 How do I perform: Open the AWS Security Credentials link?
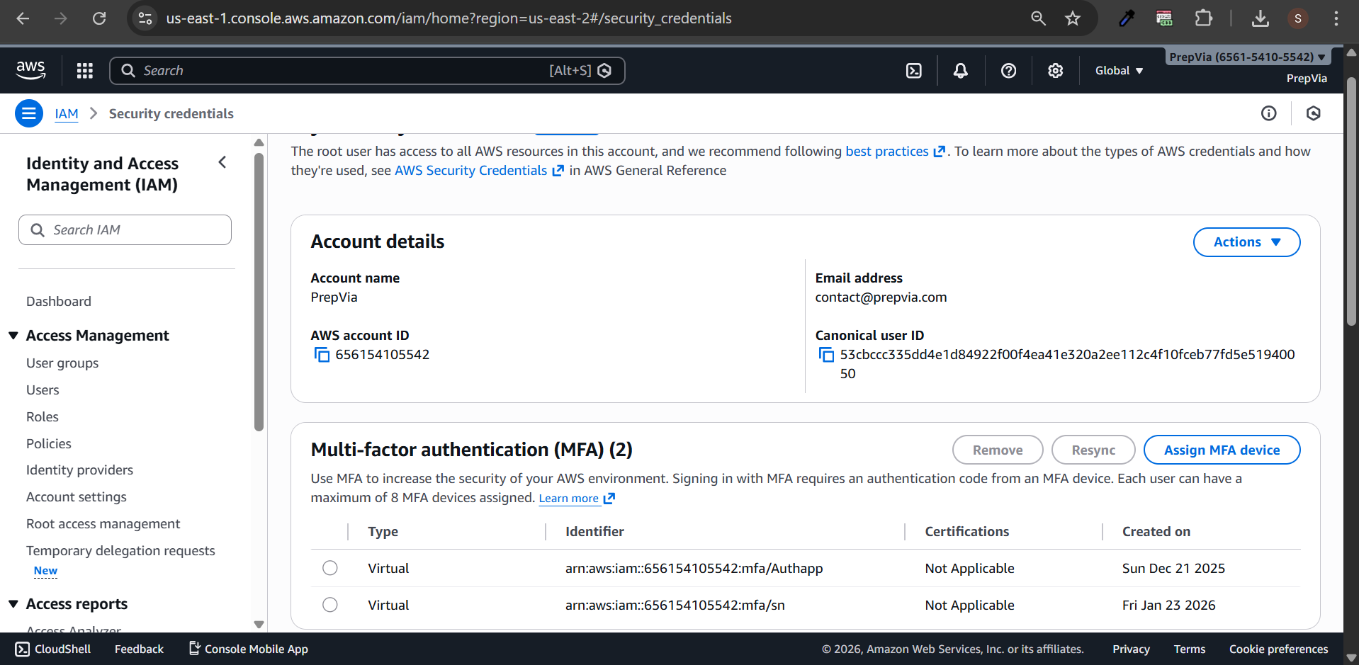[x=479, y=171]
